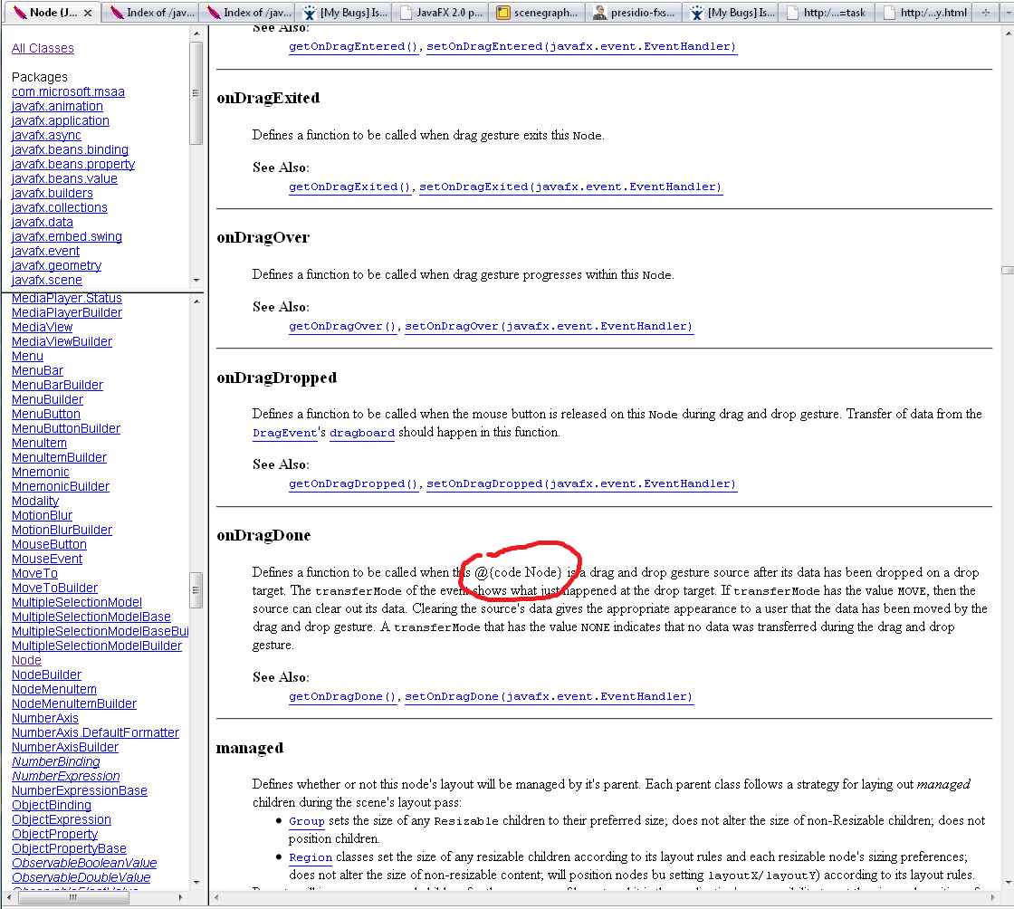This screenshot has height=909, width=1014.
Task: Select the javafx.scene package link
Action: click(x=46, y=280)
